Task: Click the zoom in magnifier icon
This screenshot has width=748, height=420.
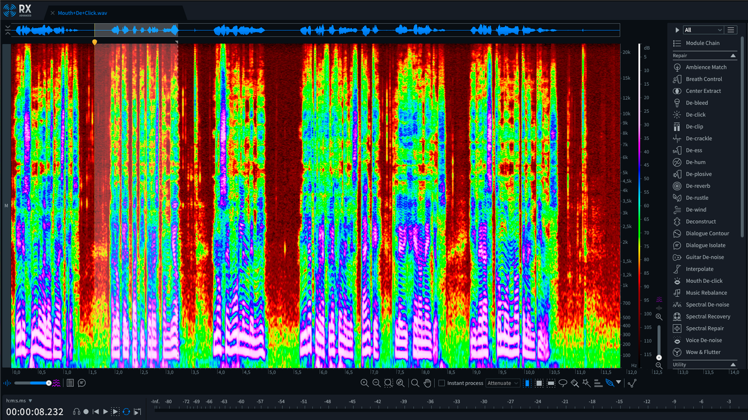Action: click(x=365, y=383)
